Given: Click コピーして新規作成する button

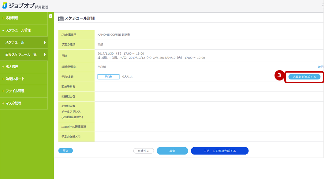Looking at the screenshot, I should click(x=219, y=151).
